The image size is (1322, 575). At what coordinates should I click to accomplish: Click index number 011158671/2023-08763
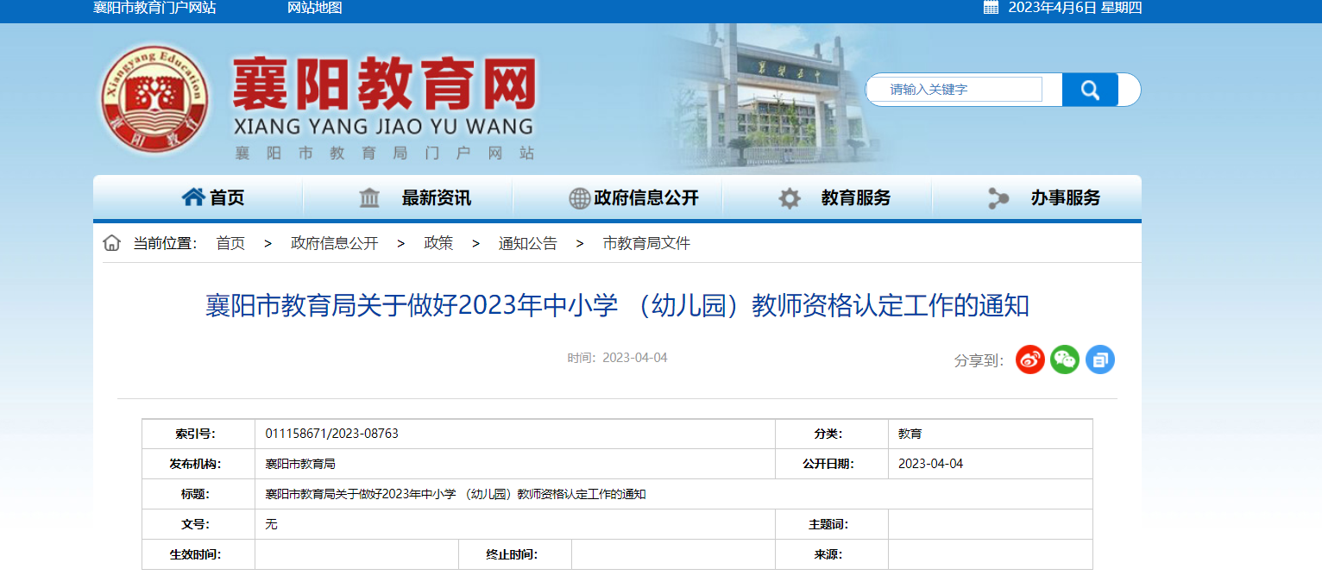(332, 434)
